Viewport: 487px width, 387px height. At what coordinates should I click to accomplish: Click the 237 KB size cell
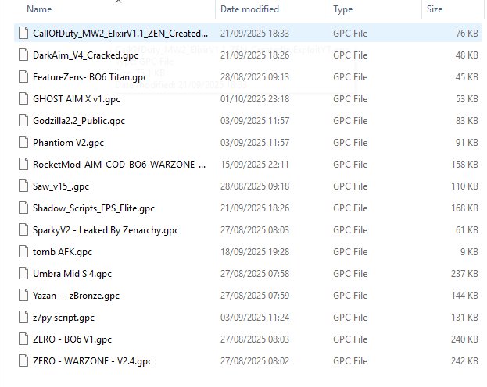464,274
